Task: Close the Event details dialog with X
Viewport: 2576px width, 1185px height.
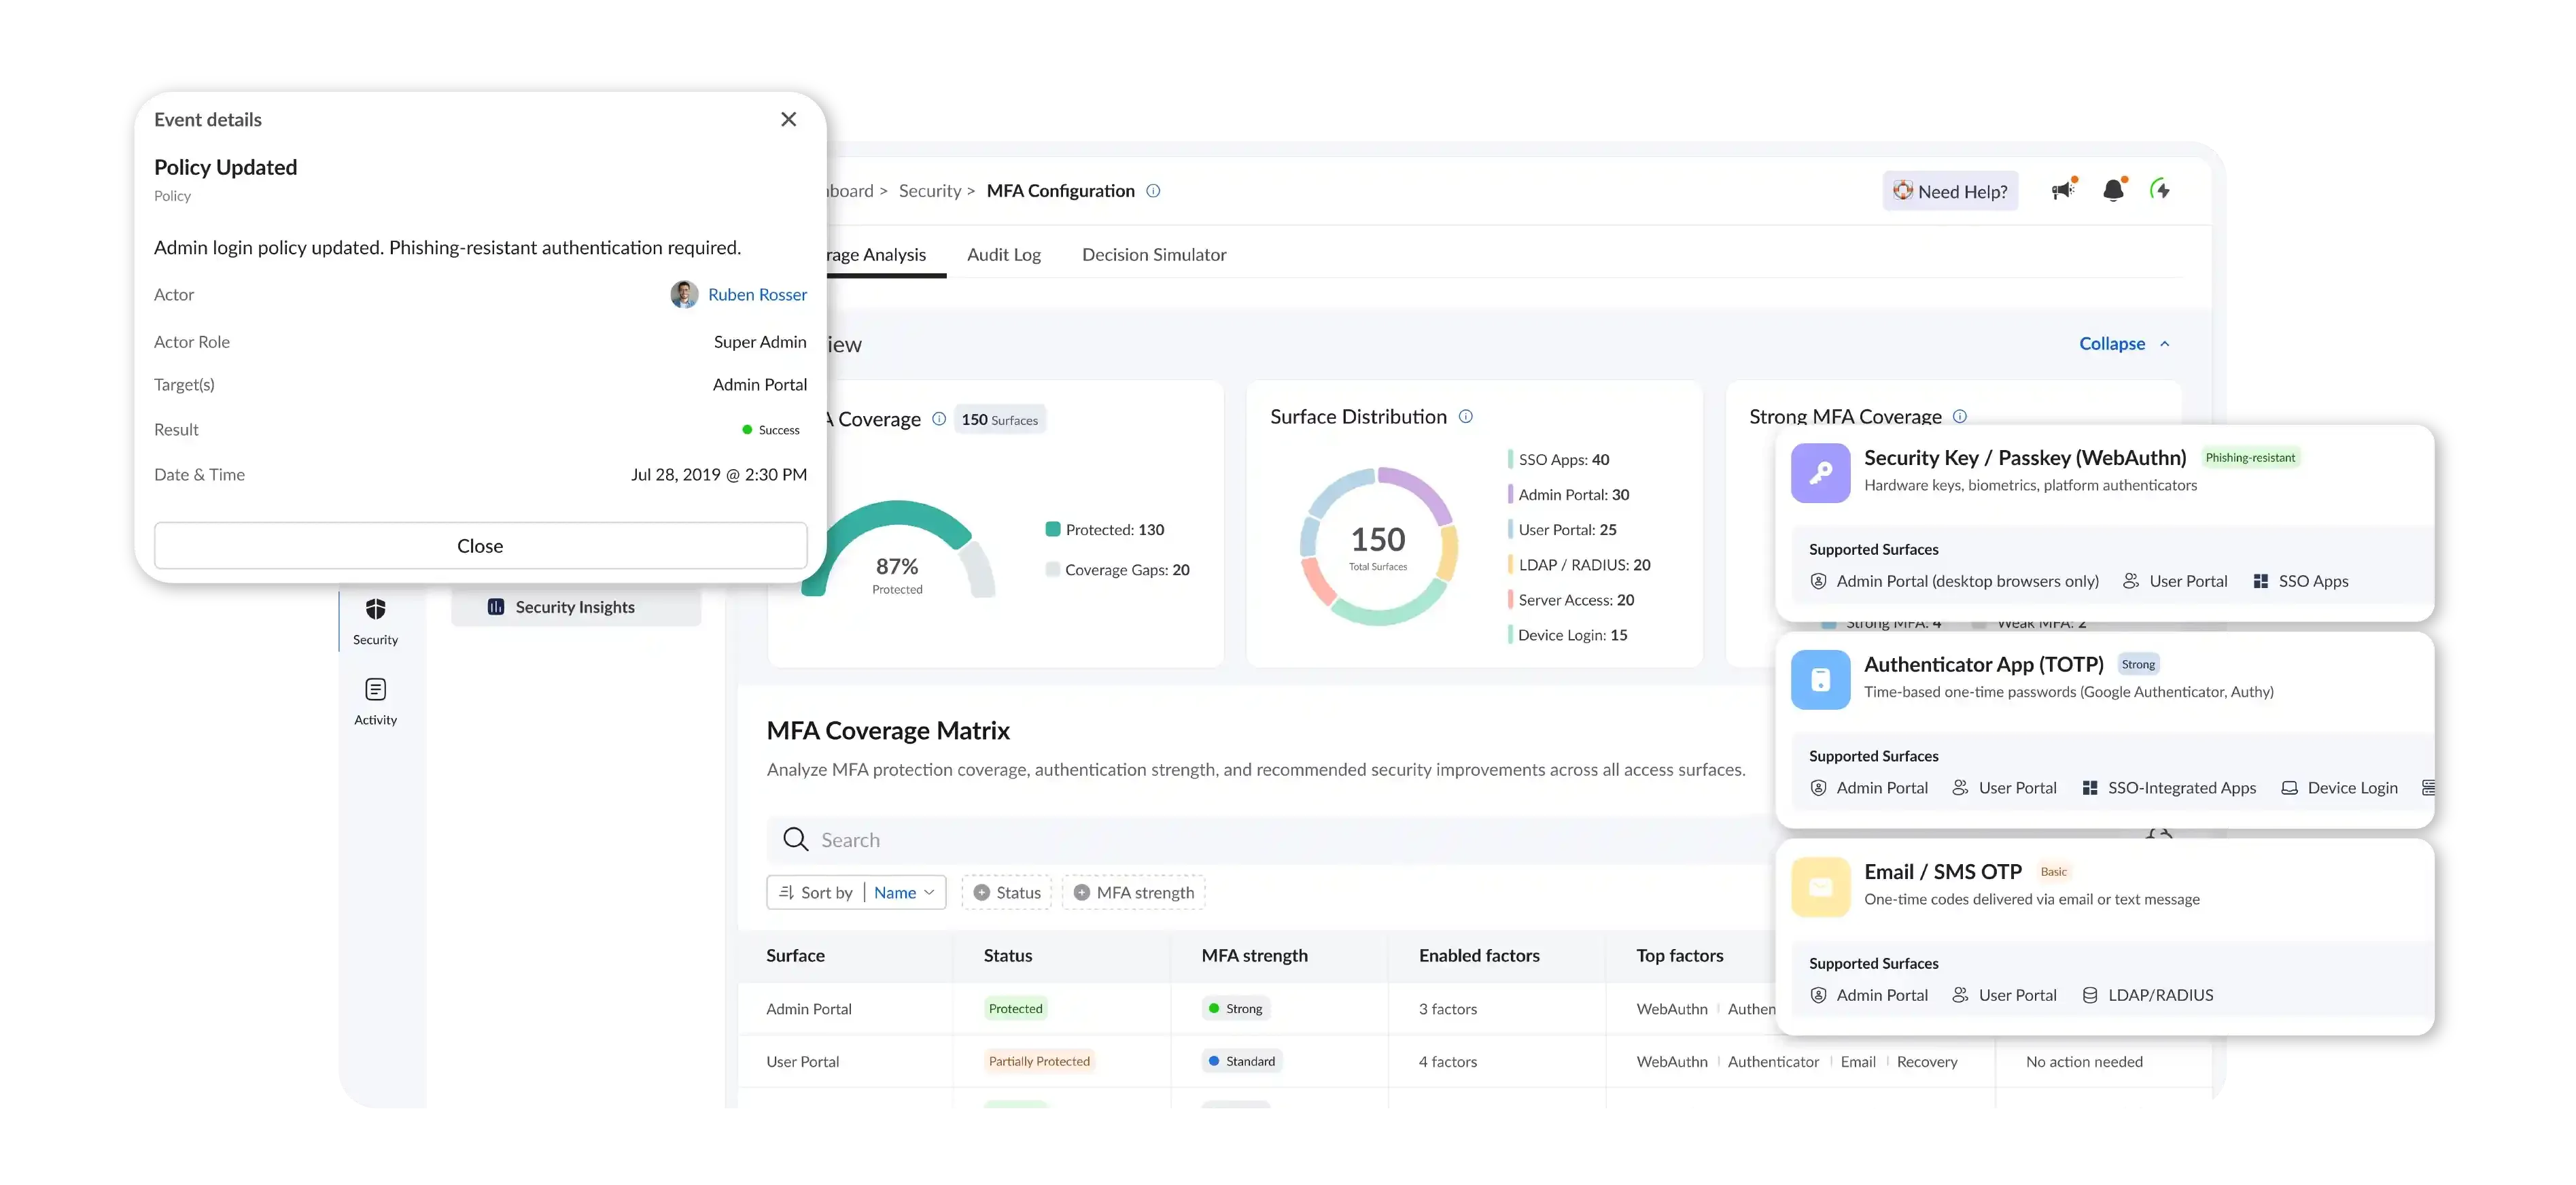Action: [x=788, y=119]
